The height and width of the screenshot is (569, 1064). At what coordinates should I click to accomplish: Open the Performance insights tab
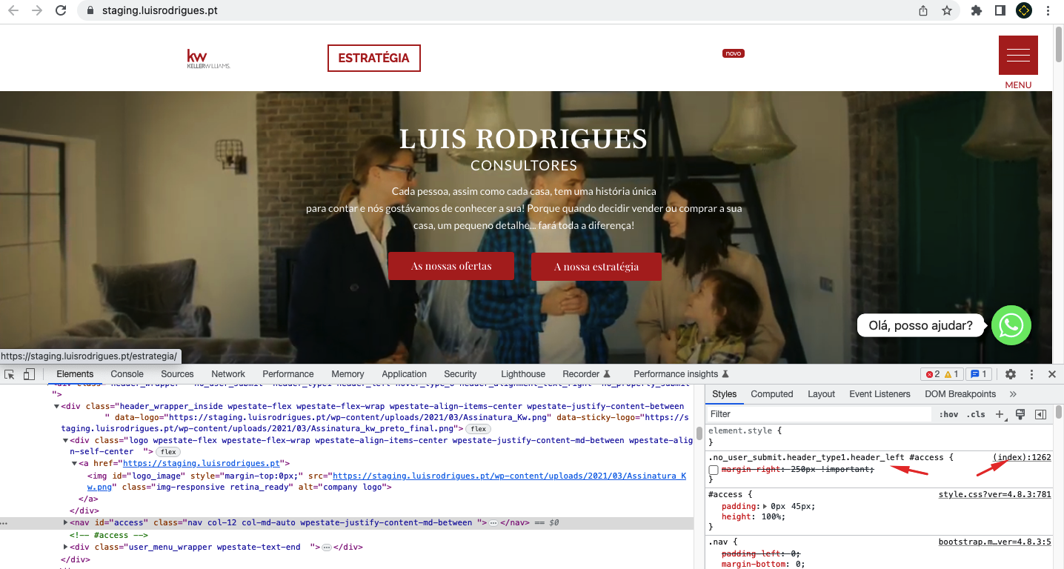coord(681,374)
